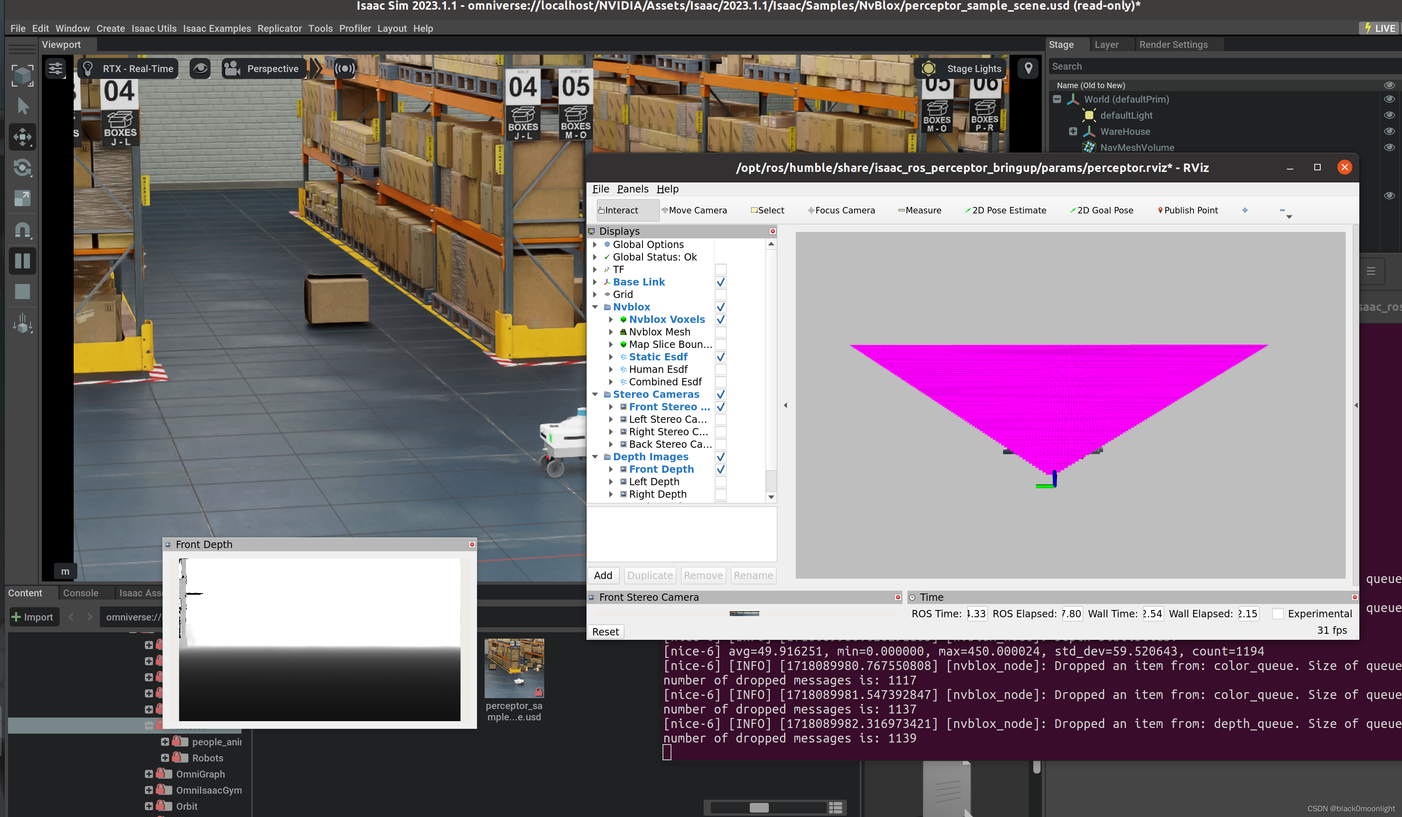Open the Replicator menu
The image size is (1402, 817).
click(x=279, y=28)
